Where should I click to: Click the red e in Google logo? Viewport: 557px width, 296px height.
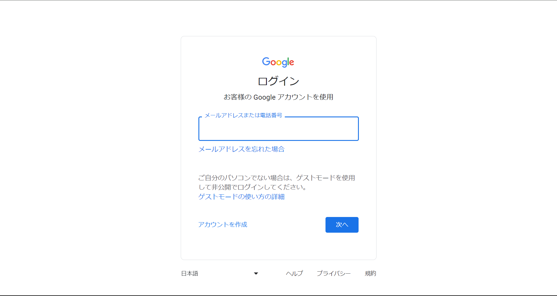292,62
